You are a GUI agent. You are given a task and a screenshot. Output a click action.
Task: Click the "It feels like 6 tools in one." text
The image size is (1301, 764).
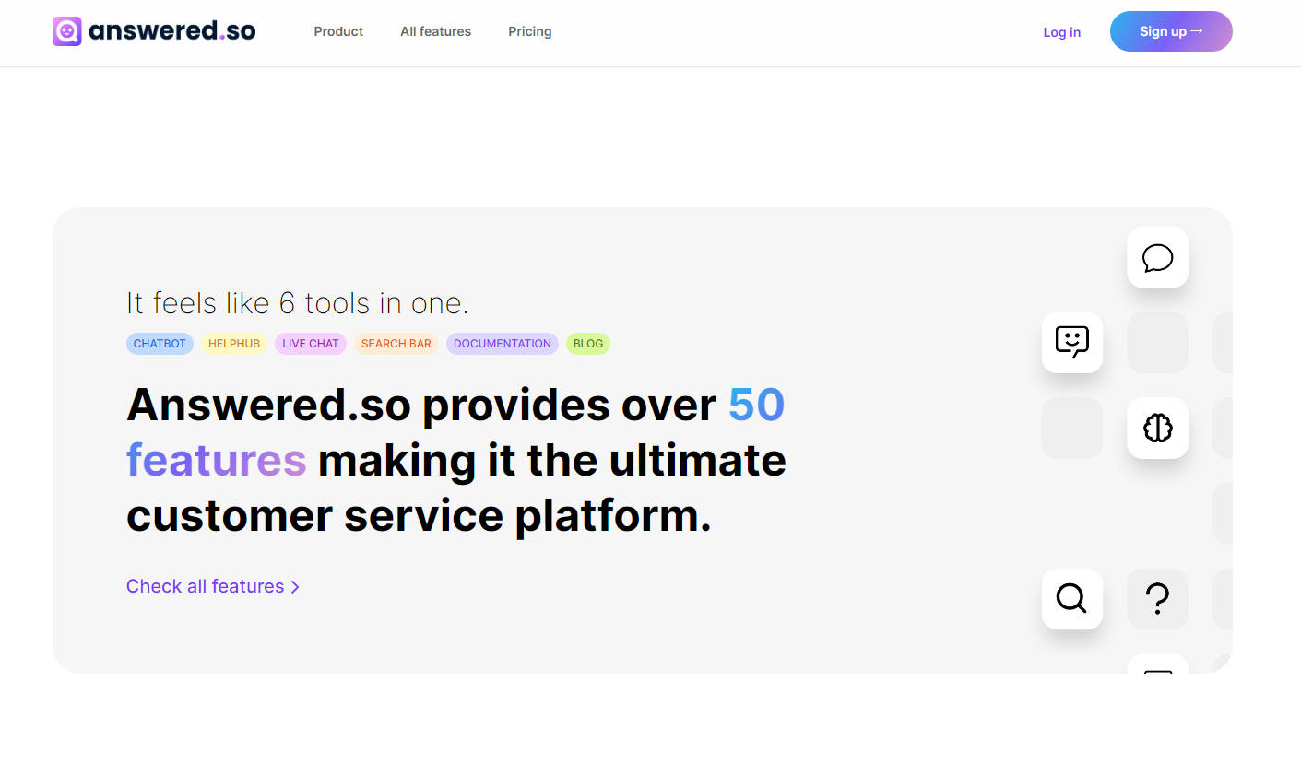298,303
